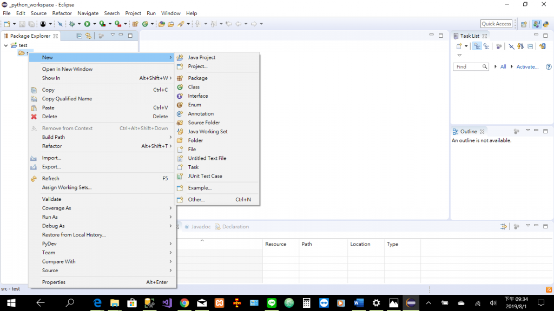Toggle Link with Editor in Package Explorer
This screenshot has height=311, width=554.
88,36
